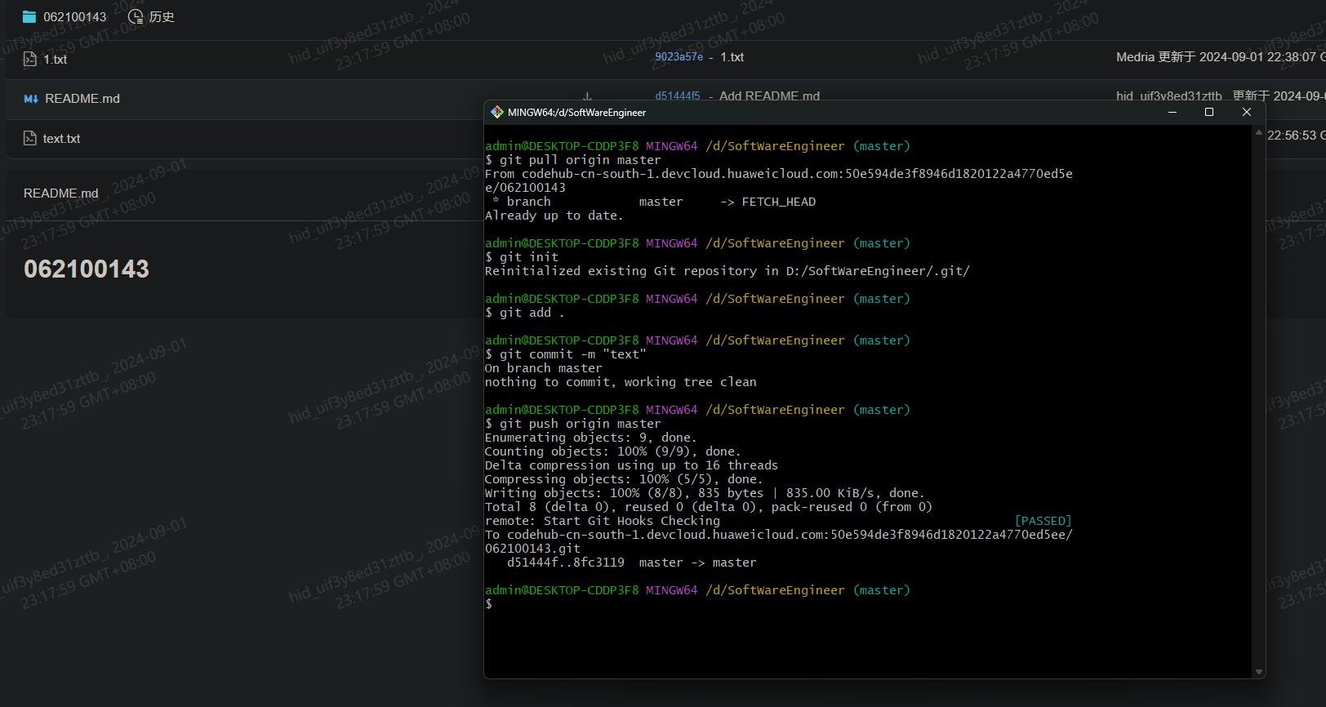Click the terminal scrollbar down arrow
This screenshot has height=707, width=1326.
[x=1259, y=672]
